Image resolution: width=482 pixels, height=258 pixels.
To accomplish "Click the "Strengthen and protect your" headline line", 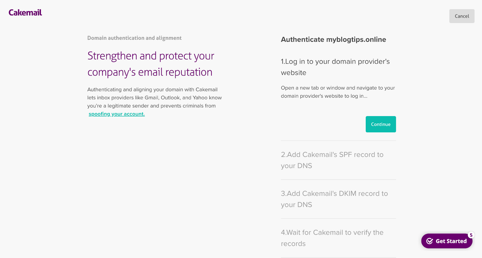I will click(x=151, y=56).
